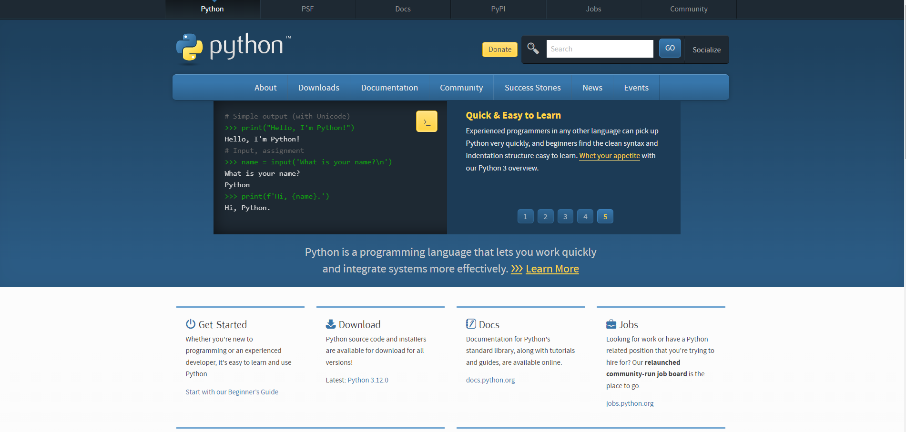This screenshot has width=906, height=432.
Task: Switch to the PyPI top tab
Action: coord(498,9)
